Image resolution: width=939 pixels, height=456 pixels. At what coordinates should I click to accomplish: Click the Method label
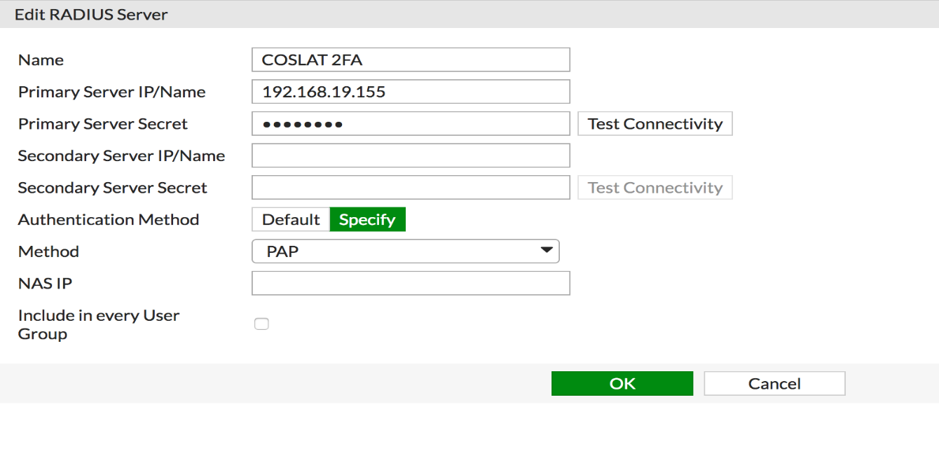pos(48,251)
